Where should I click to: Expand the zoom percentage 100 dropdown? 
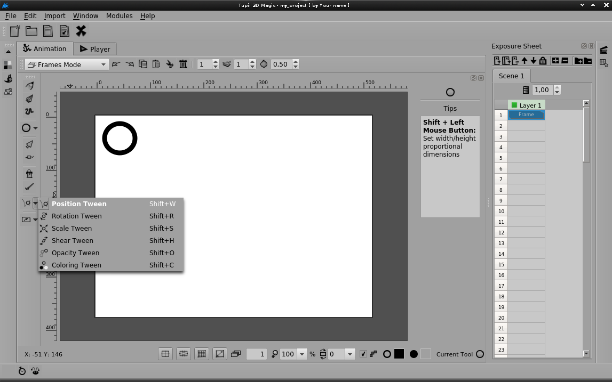click(x=302, y=354)
